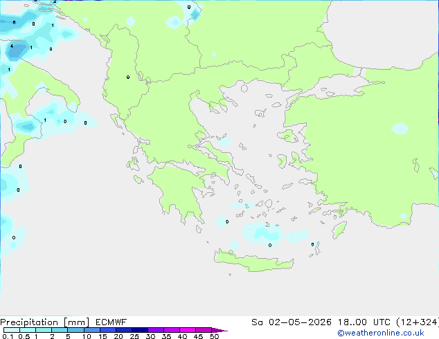Click the Precipitation [mm] title label

[44, 322]
